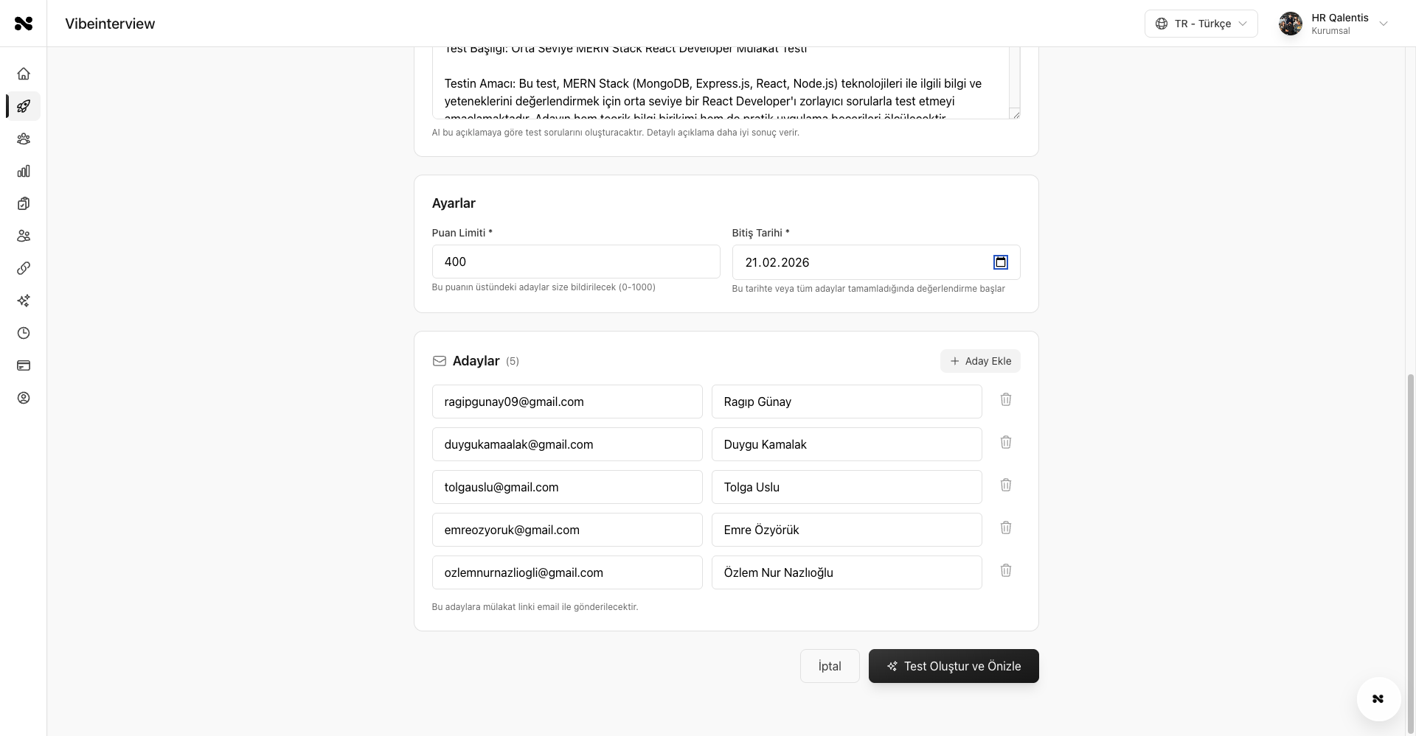Remove Tolga Uslu with trash icon
This screenshot has height=736, width=1416.
point(1005,485)
